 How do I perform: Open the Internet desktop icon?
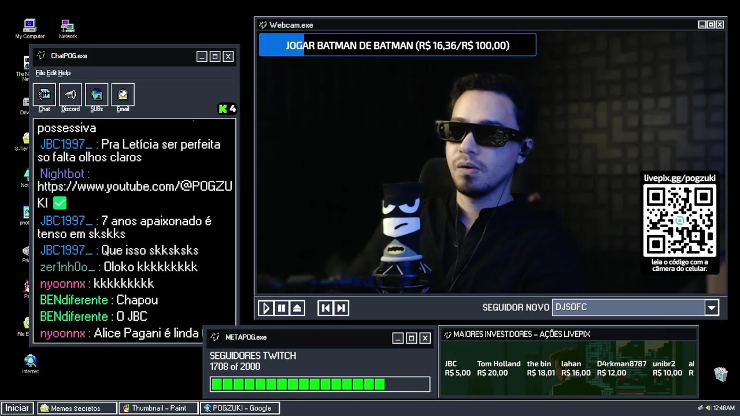coord(30,365)
